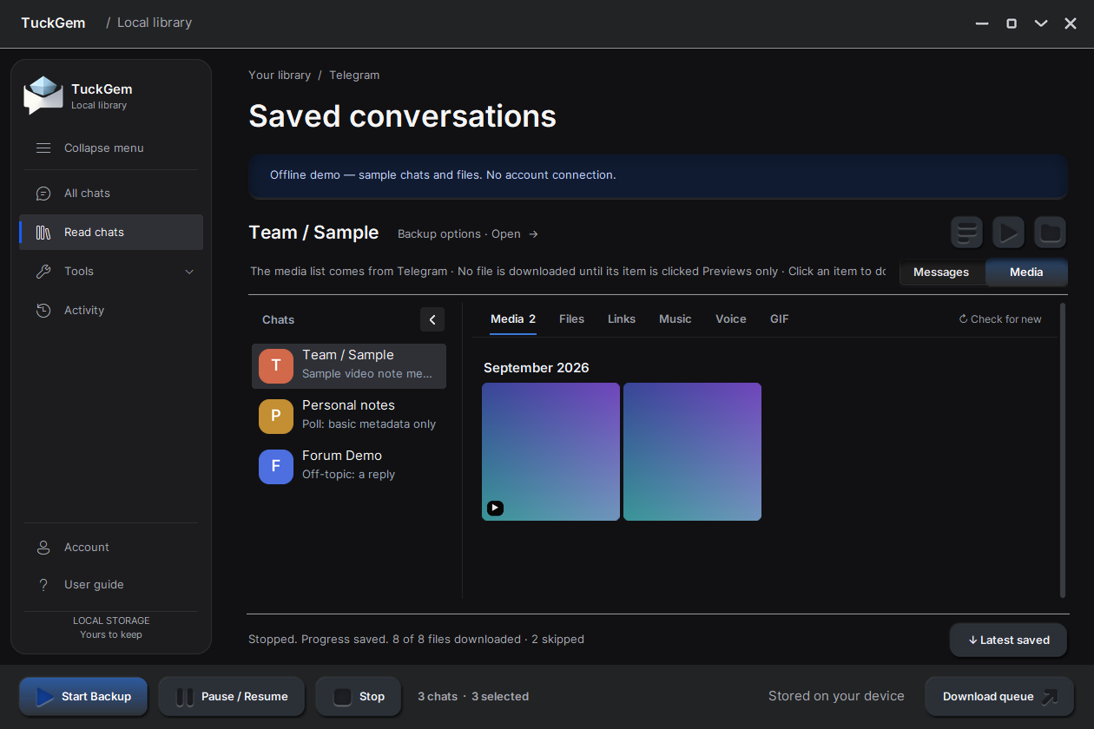
Task: Click the stacked list filter icon button
Action: coord(966,233)
